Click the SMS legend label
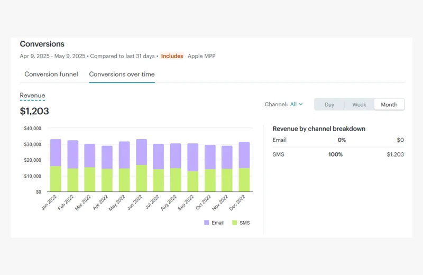423x275 pixels. [x=244, y=223]
